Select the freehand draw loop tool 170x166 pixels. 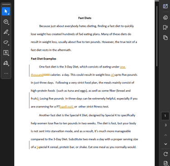6,42
